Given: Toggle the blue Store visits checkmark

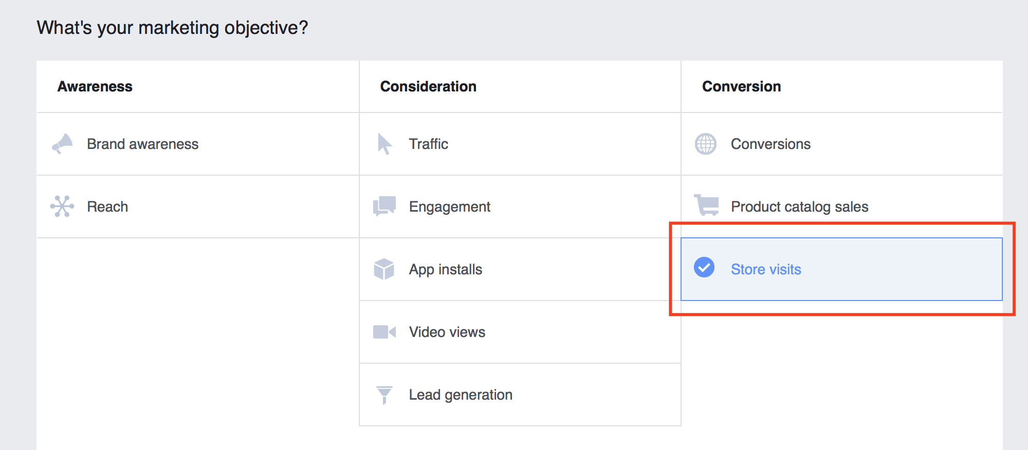Looking at the screenshot, I should [x=704, y=267].
